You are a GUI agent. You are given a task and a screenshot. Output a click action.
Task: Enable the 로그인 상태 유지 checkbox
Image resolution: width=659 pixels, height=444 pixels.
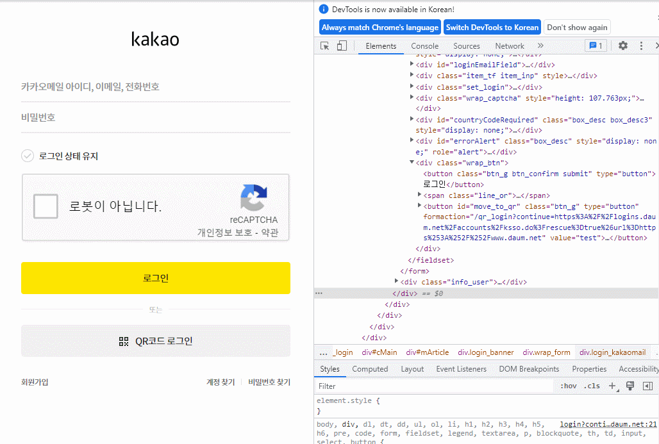tap(28, 156)
